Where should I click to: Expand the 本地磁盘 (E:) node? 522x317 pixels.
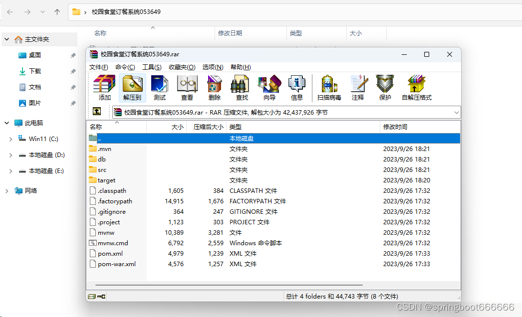pyautogui.click(x=10, y=171)
